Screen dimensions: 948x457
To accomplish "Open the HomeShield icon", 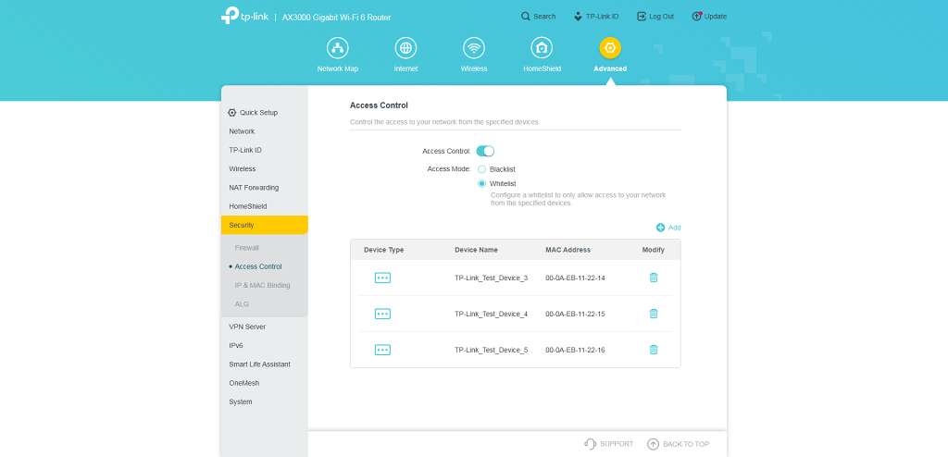I will (542, 48).
